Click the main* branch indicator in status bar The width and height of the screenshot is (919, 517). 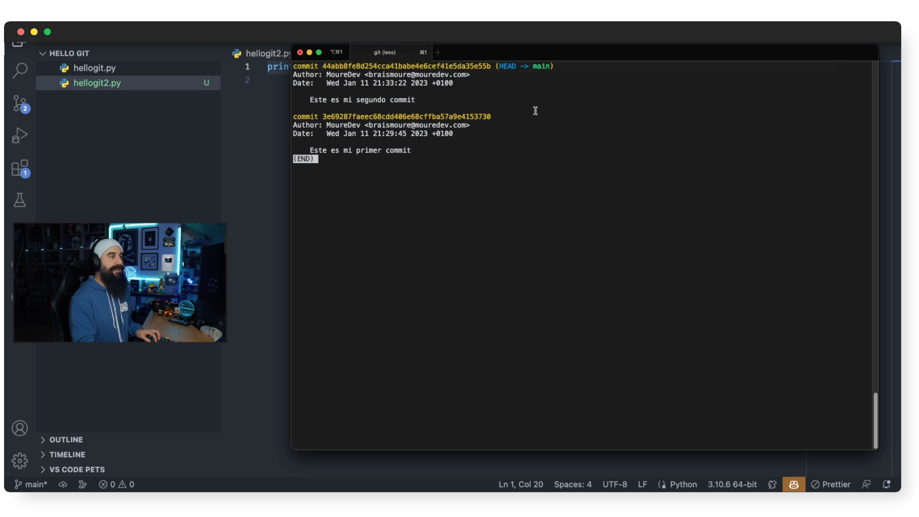point(30,484)
